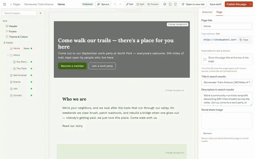Click the Social share image dropzone
This screenshot has width=255, height=159.
pyautogui.click(x=227, y=121)
